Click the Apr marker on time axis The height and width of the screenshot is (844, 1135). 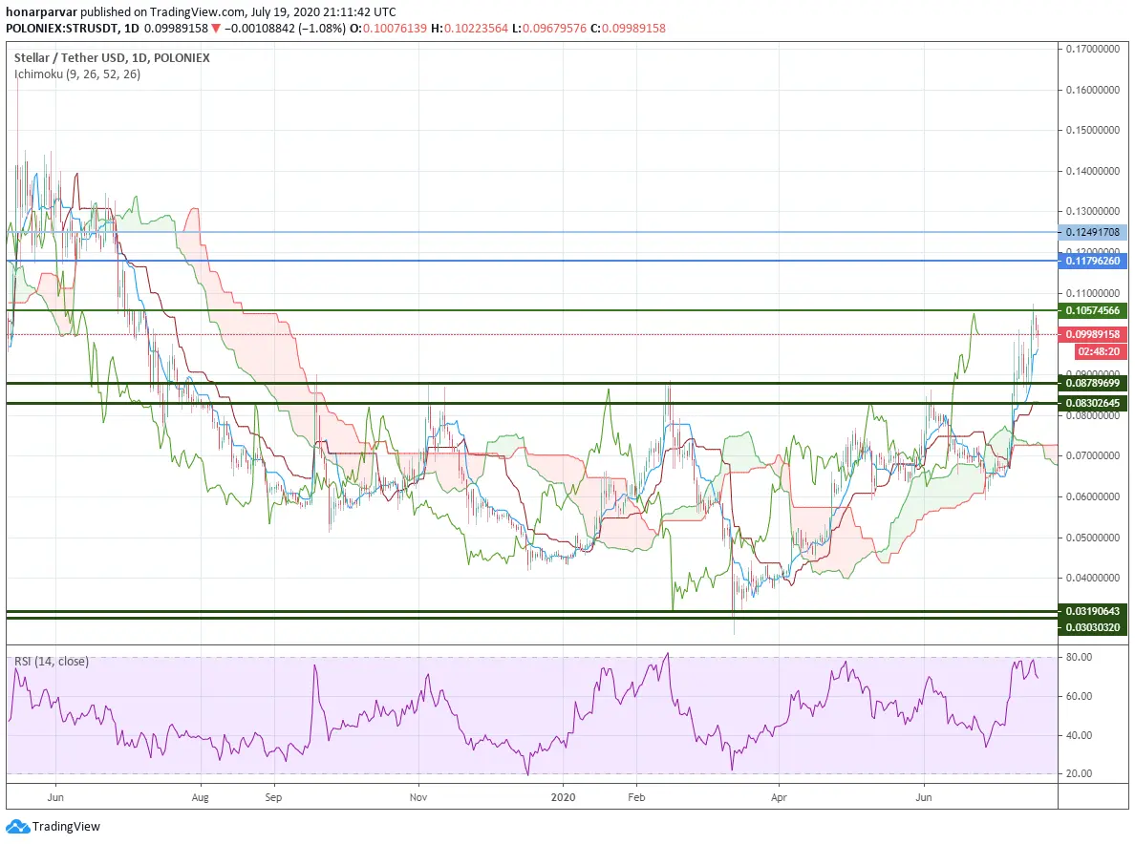pos(778,797)
